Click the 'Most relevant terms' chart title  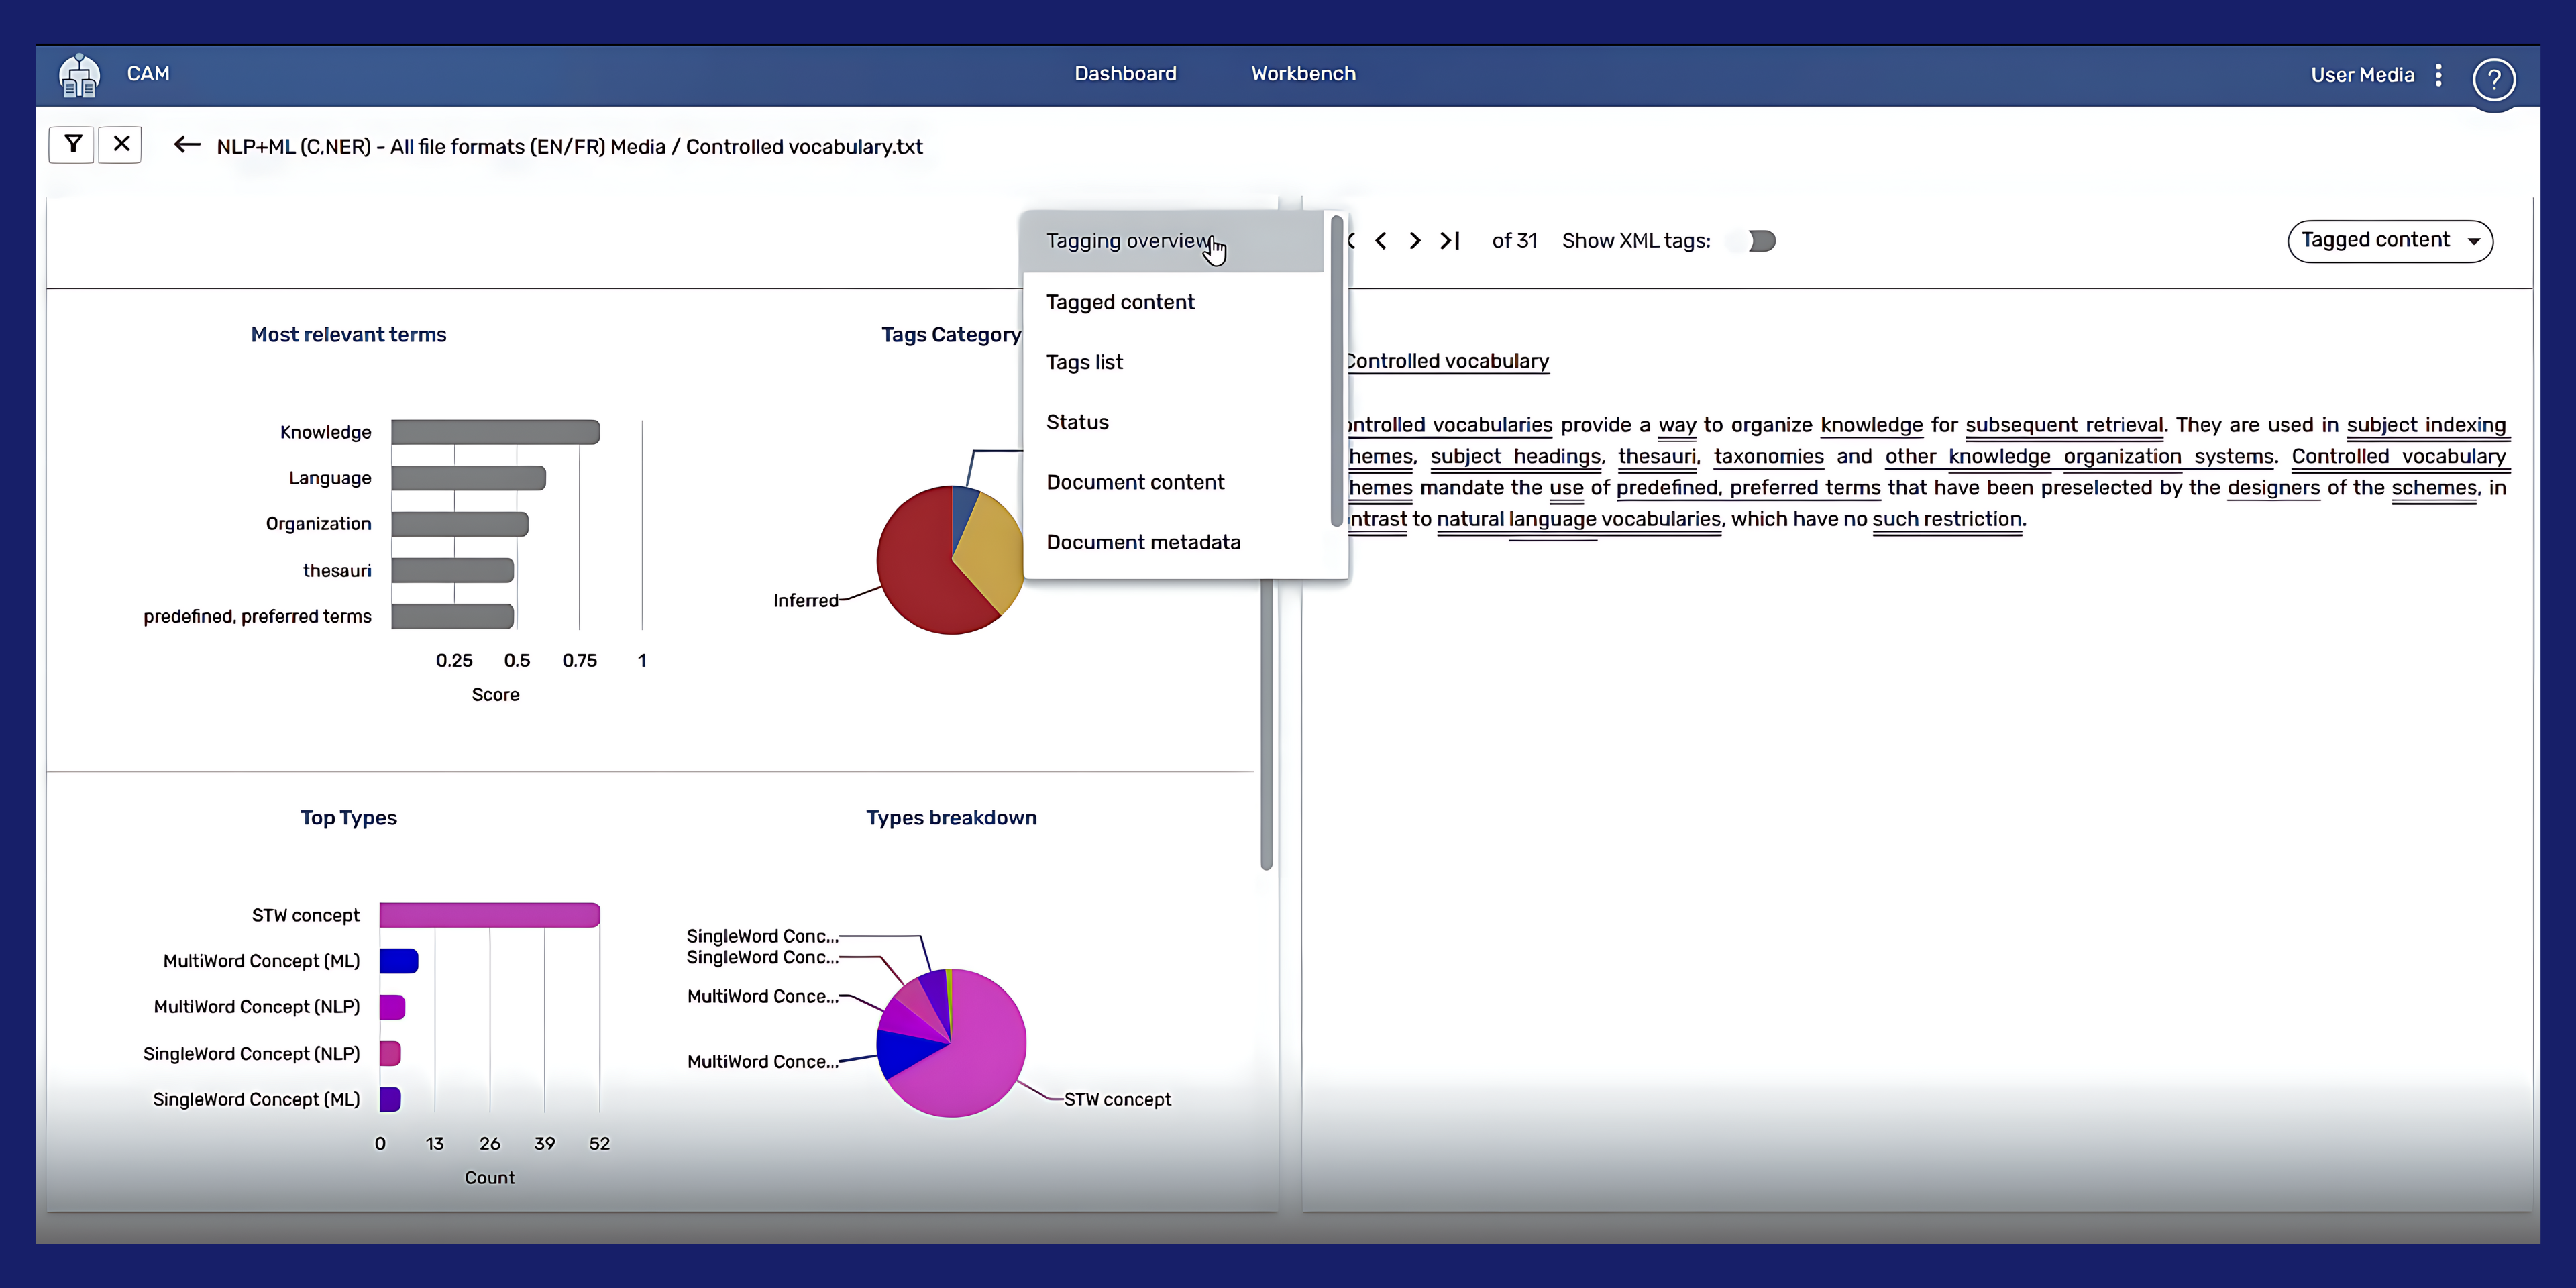coord(348,335)
